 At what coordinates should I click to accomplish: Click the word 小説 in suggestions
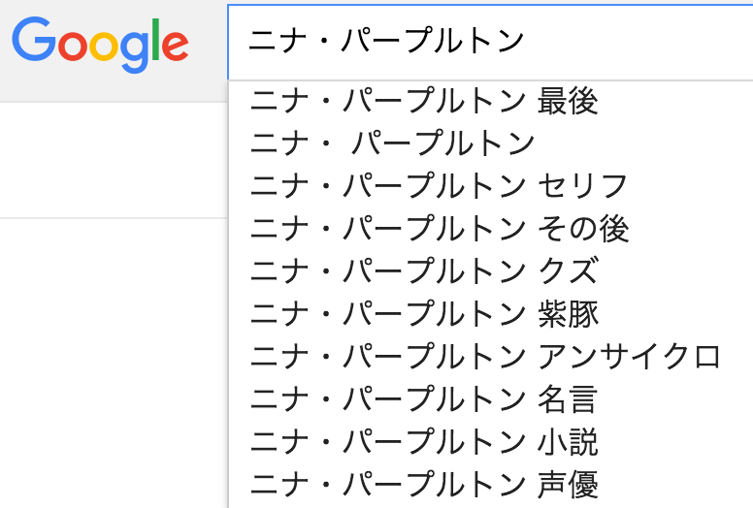(x=568, y=442)
